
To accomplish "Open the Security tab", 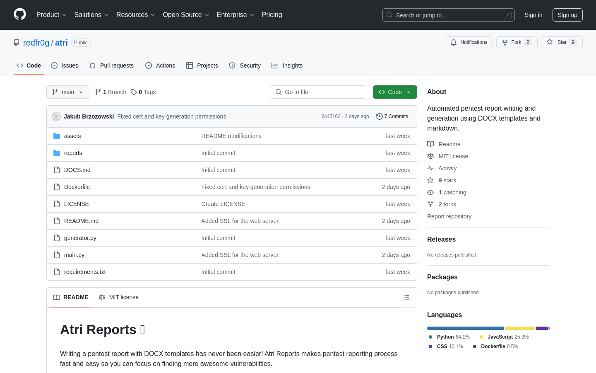I will [x=245, y=65].
